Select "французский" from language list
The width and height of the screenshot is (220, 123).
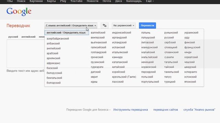point(192,47)
